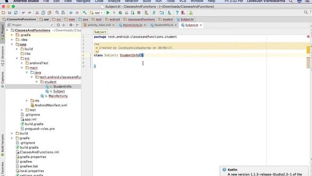This screenshot has width=312, height=176.
Task: Collapse the src folder arrow
Action: (x=17, y=58)
